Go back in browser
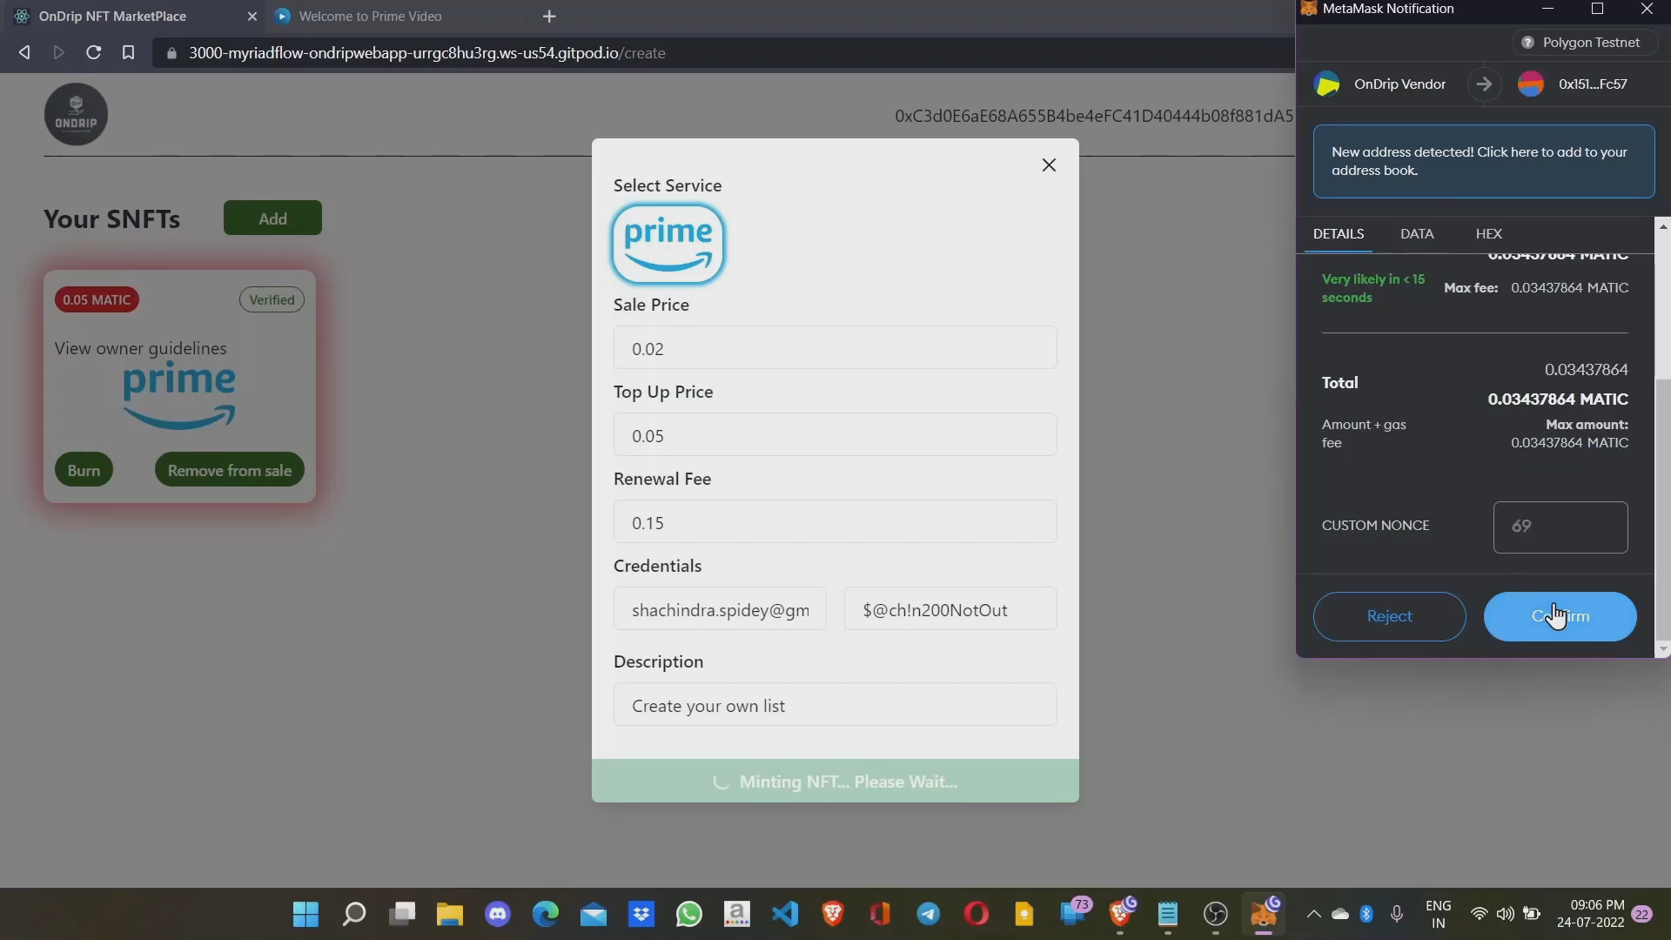 pos(24,52)
